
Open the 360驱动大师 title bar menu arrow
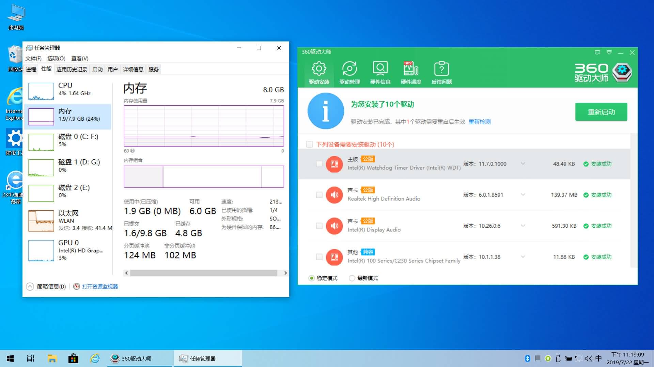(609, 52)
